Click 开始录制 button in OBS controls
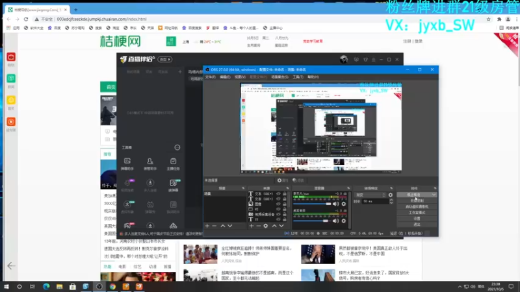 pos(417,201)
